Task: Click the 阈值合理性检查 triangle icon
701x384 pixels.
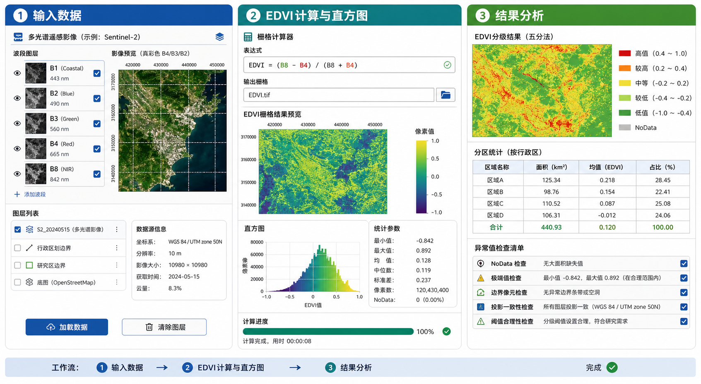Action: (x=481, y=322)
